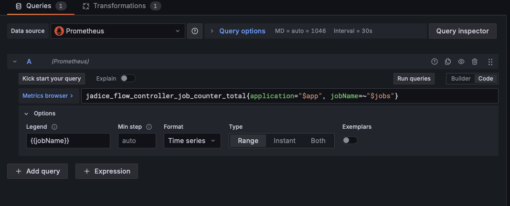Toggle the Explain switch

click(x=127, y=78)
